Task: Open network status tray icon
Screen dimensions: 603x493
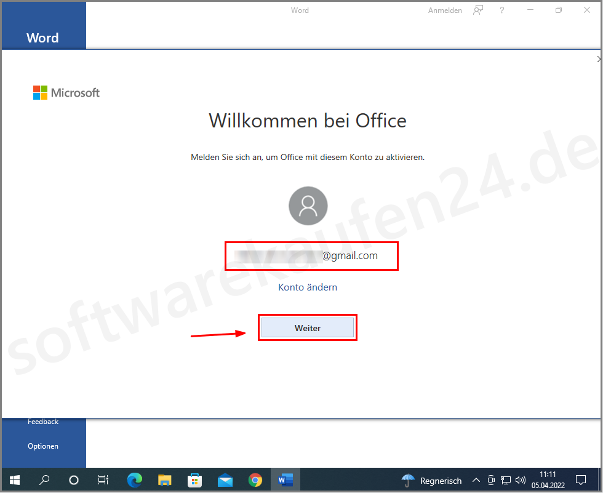Action: pyautogui.click(x=506, y=480)
